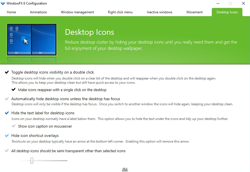Switch to the Animations tab

pyautogui.click(x=38, y=12)
